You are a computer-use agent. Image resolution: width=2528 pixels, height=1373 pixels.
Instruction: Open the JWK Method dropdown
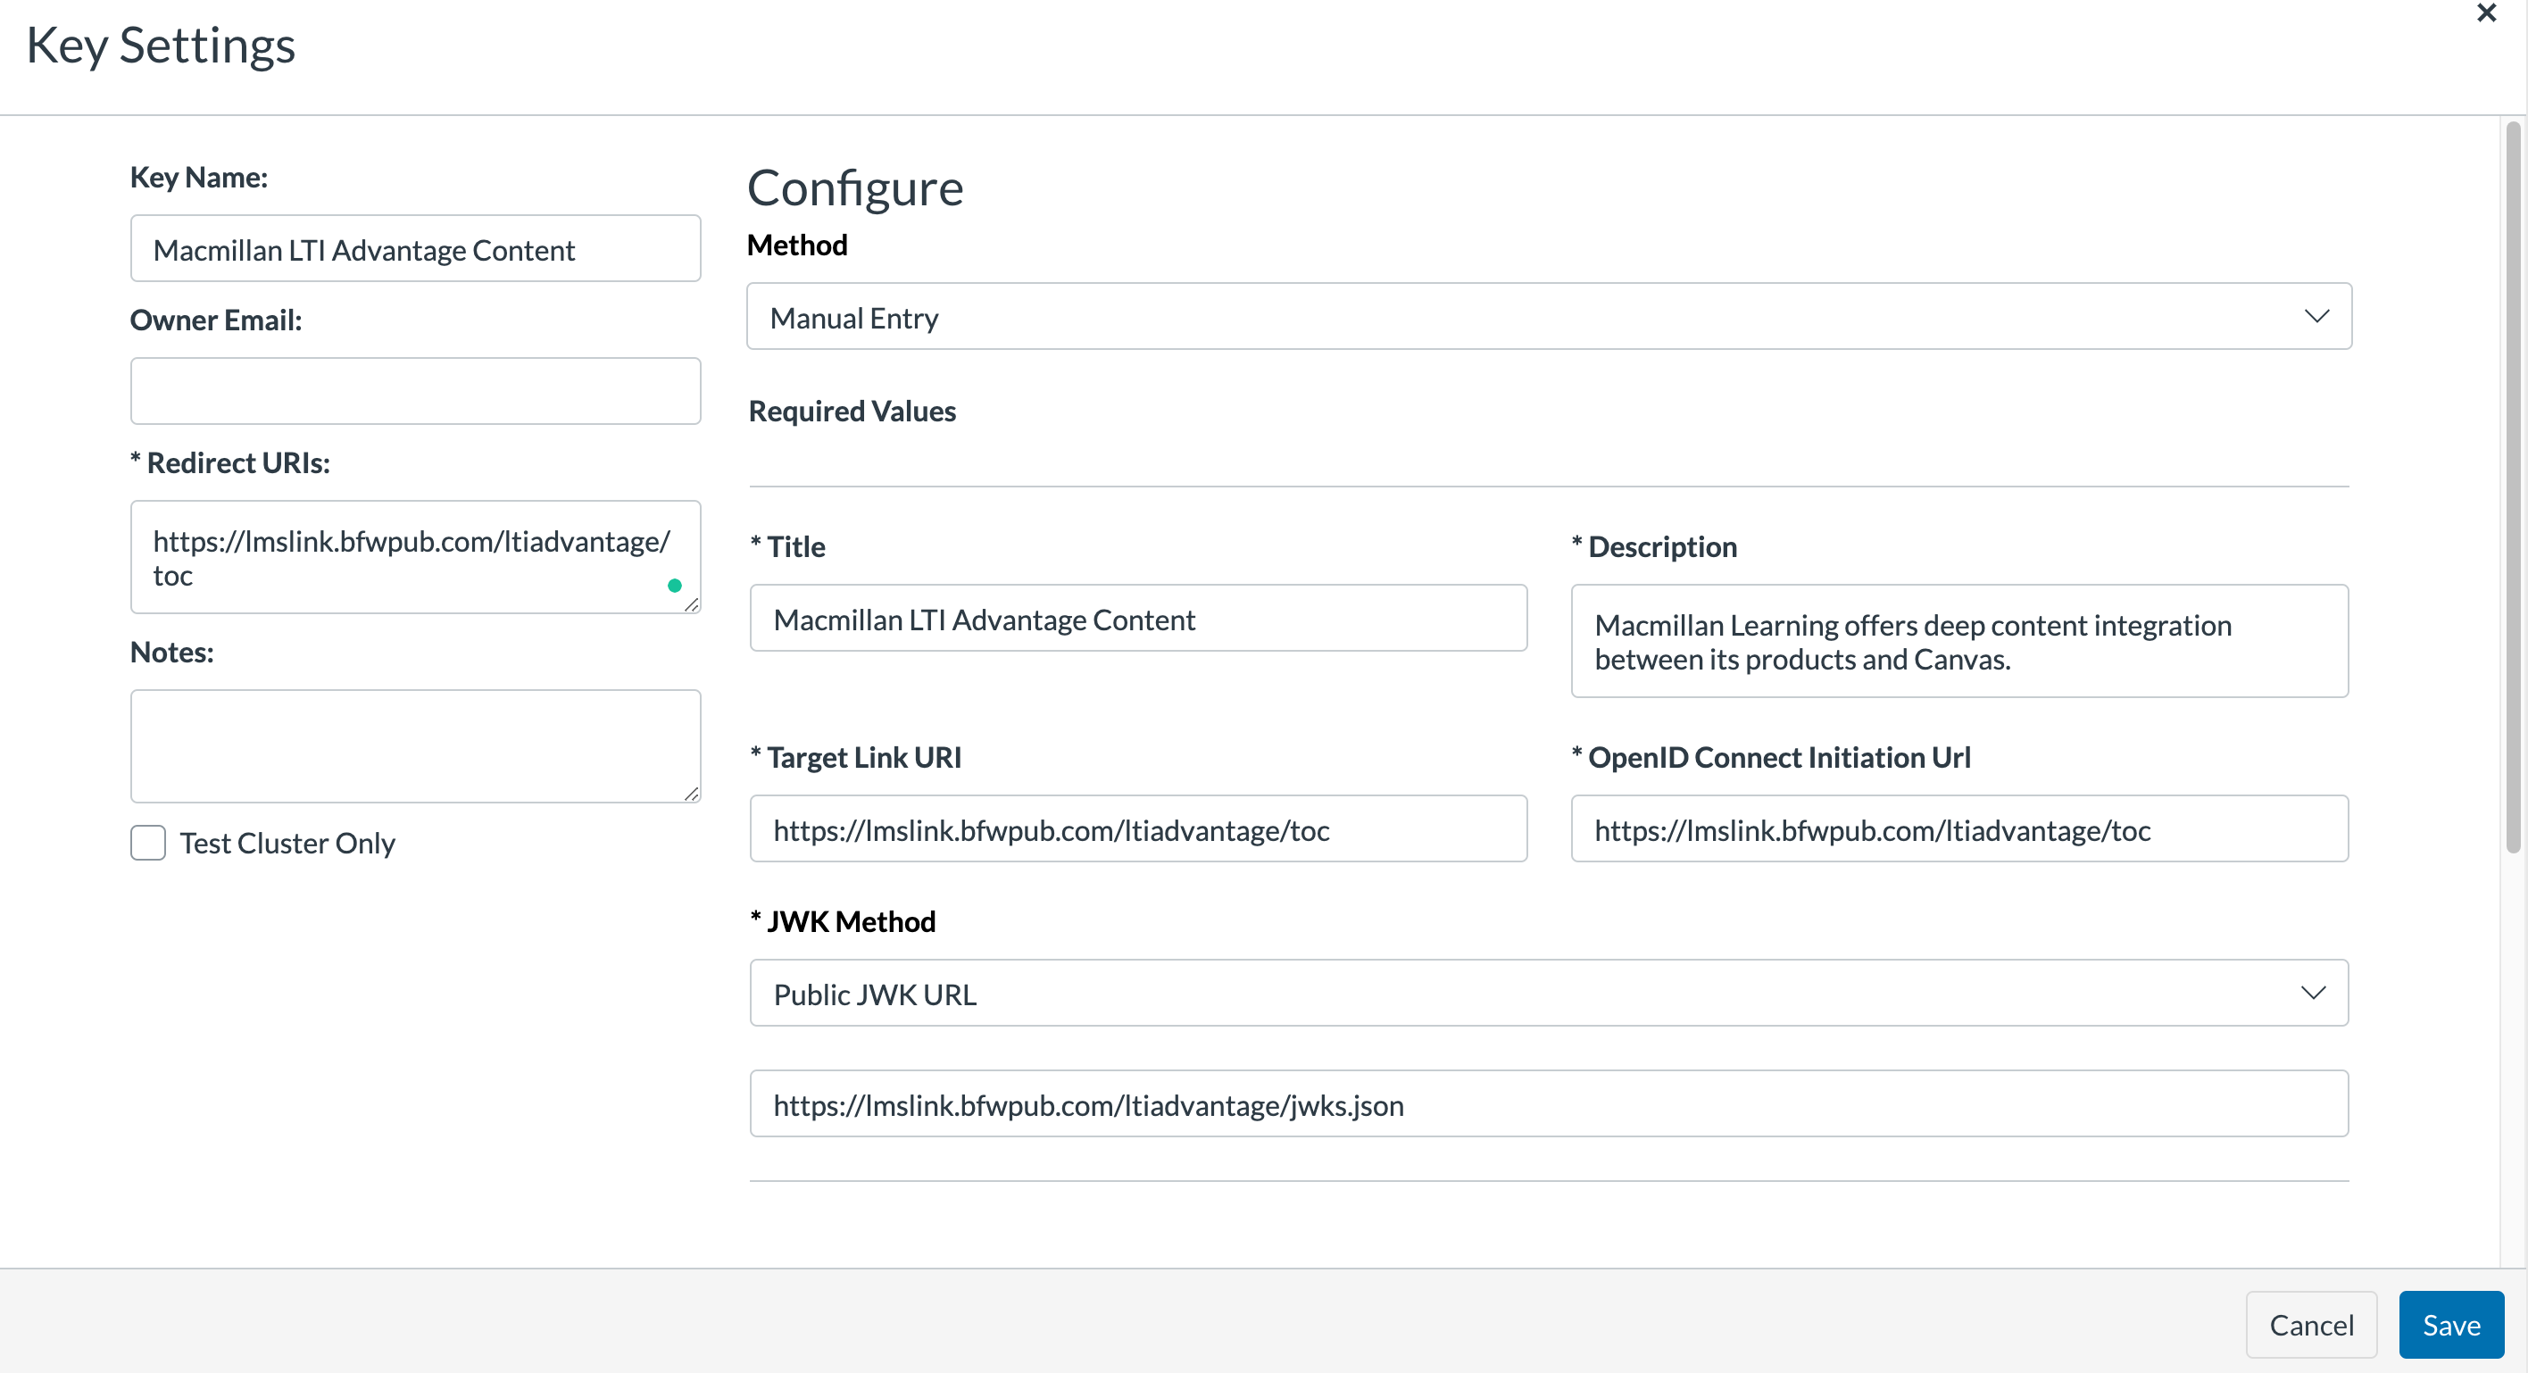[x=1549, y=992]
